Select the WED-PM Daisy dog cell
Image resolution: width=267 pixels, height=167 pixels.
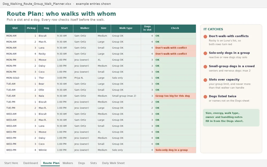tap(46, 138)
